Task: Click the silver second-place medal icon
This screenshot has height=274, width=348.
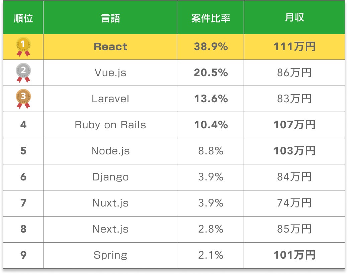Action: pos(23,73)
